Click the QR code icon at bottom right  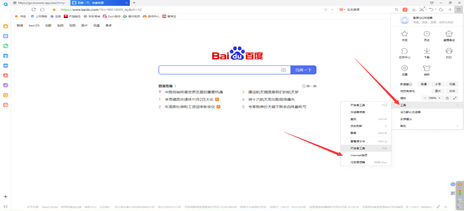[453, 193]
